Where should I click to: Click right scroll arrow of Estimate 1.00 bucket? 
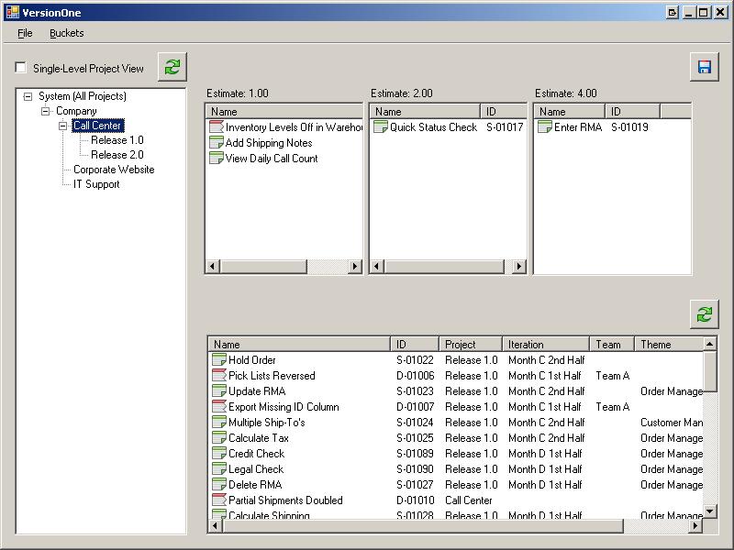355,266
